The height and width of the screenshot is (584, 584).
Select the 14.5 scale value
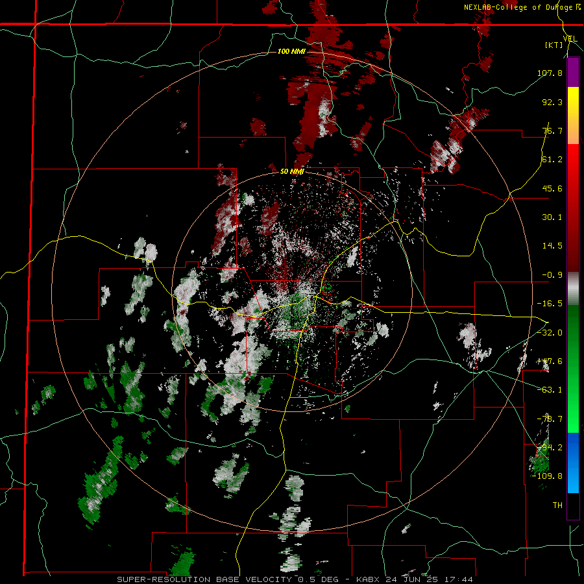[552, 246]
